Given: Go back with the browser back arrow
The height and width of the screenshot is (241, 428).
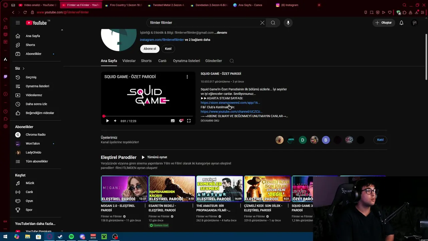Looking at the screenshot, I should pos(13,12).
